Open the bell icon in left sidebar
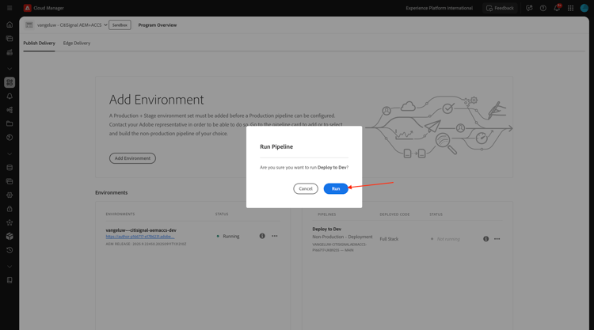This screenshot has height=330, width=594. [x=10, y=96]
